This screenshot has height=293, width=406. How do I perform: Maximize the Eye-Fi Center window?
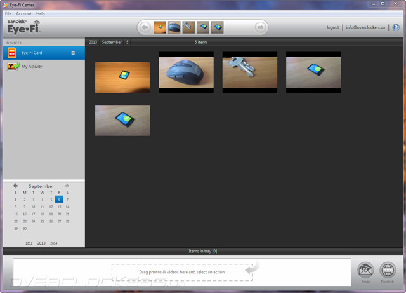pos(383,4)
